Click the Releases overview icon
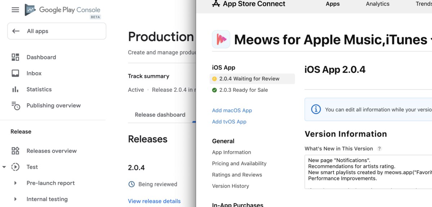432x207 pixels. coord(15,151)
